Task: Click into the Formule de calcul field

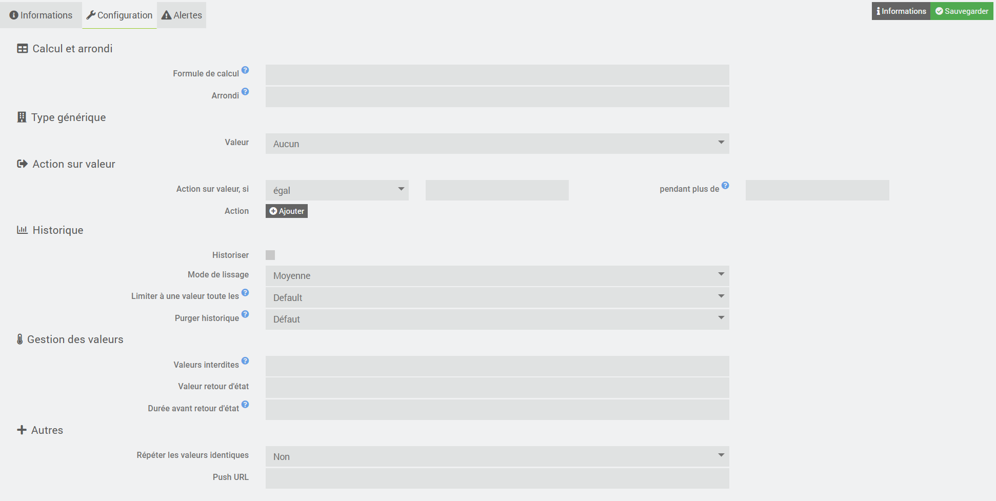Action: pyautogui.click(x=496, y=75)
